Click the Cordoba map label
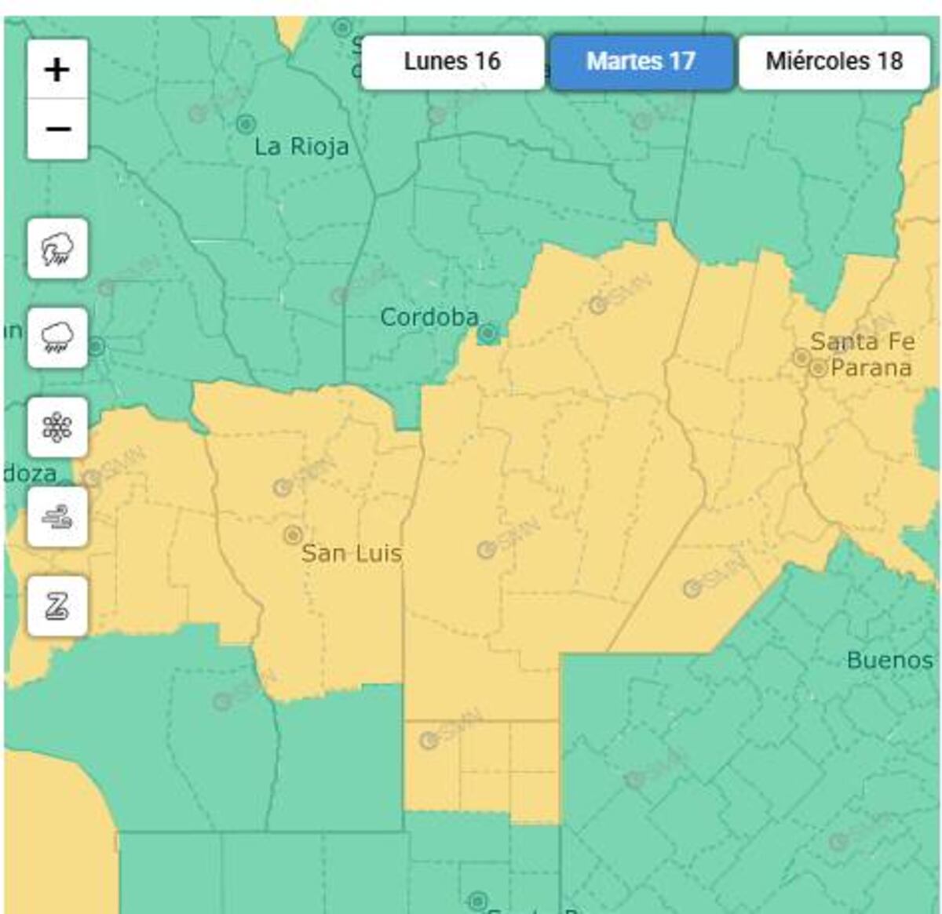 pos(429,317)
